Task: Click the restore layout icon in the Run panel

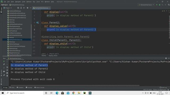Action: 4,72
